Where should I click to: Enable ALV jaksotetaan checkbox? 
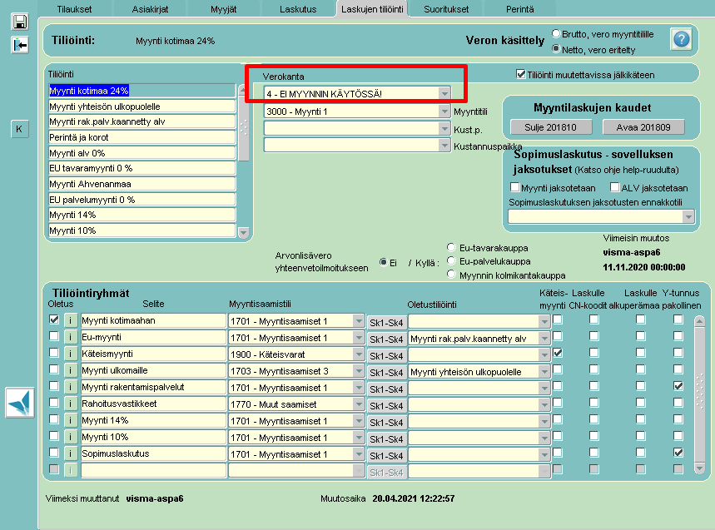[x=614, y=187]
